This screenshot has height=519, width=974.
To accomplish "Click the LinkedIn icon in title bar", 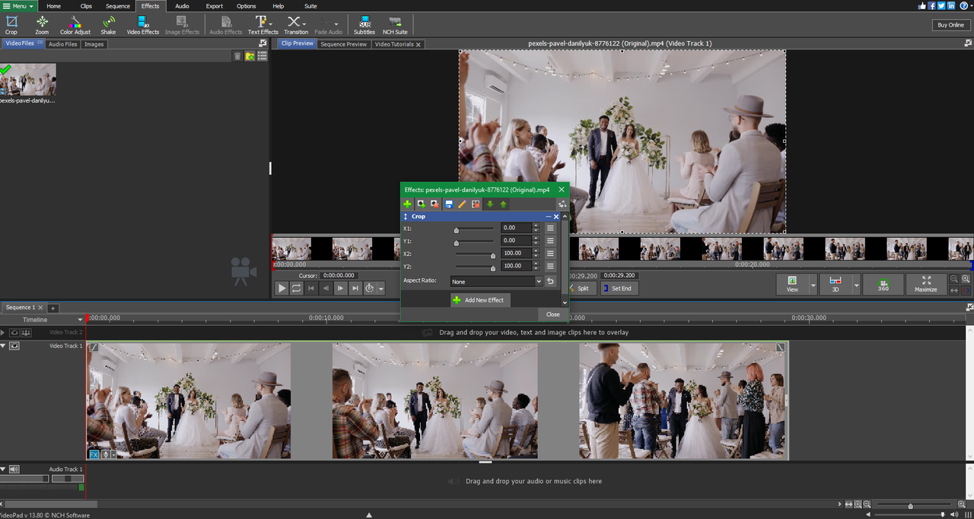I will [952, 5].
